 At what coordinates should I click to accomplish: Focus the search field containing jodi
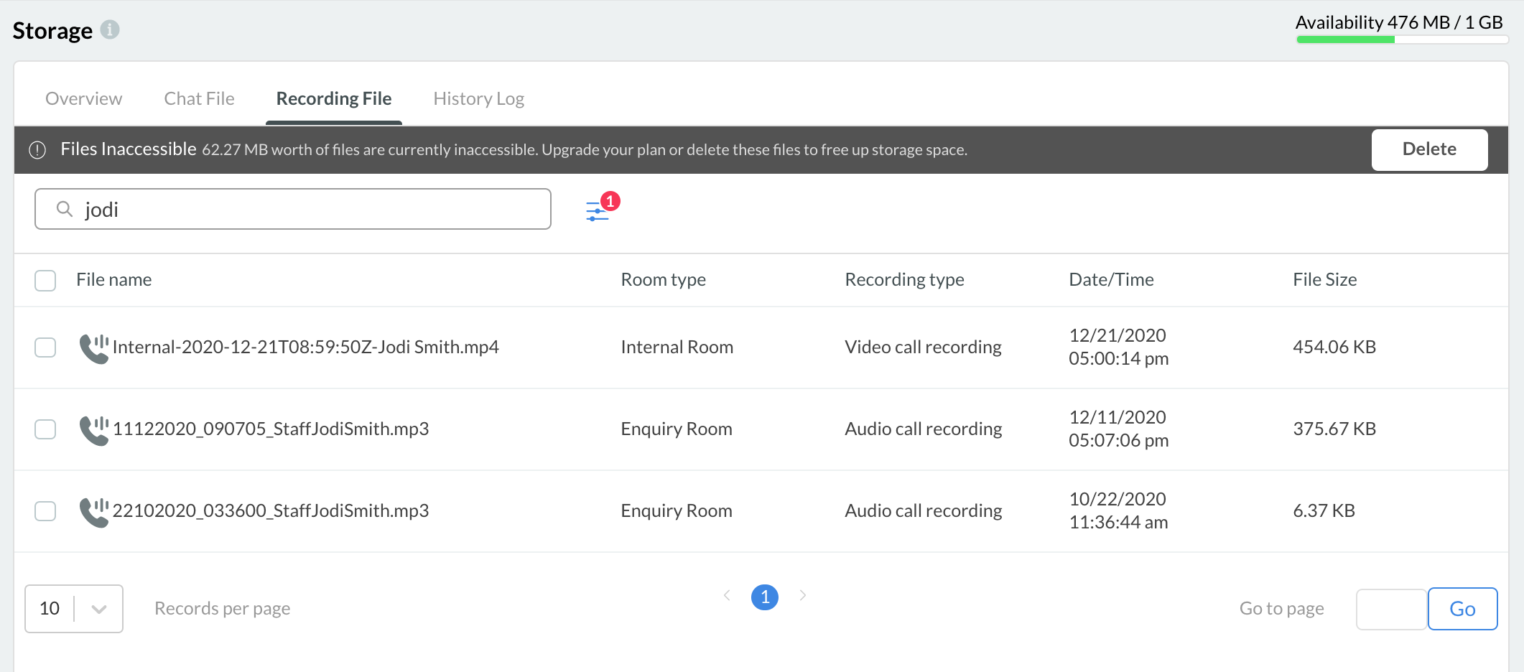(293, 209)
